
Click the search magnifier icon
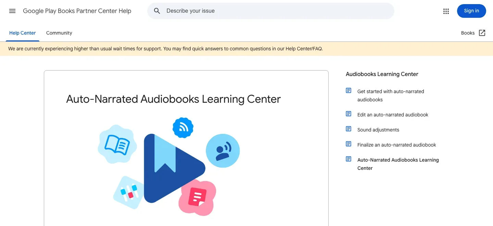point(157,11)
